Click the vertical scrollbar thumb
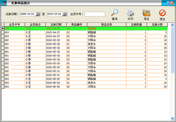176x122 pixels. (x=172, y=50)
